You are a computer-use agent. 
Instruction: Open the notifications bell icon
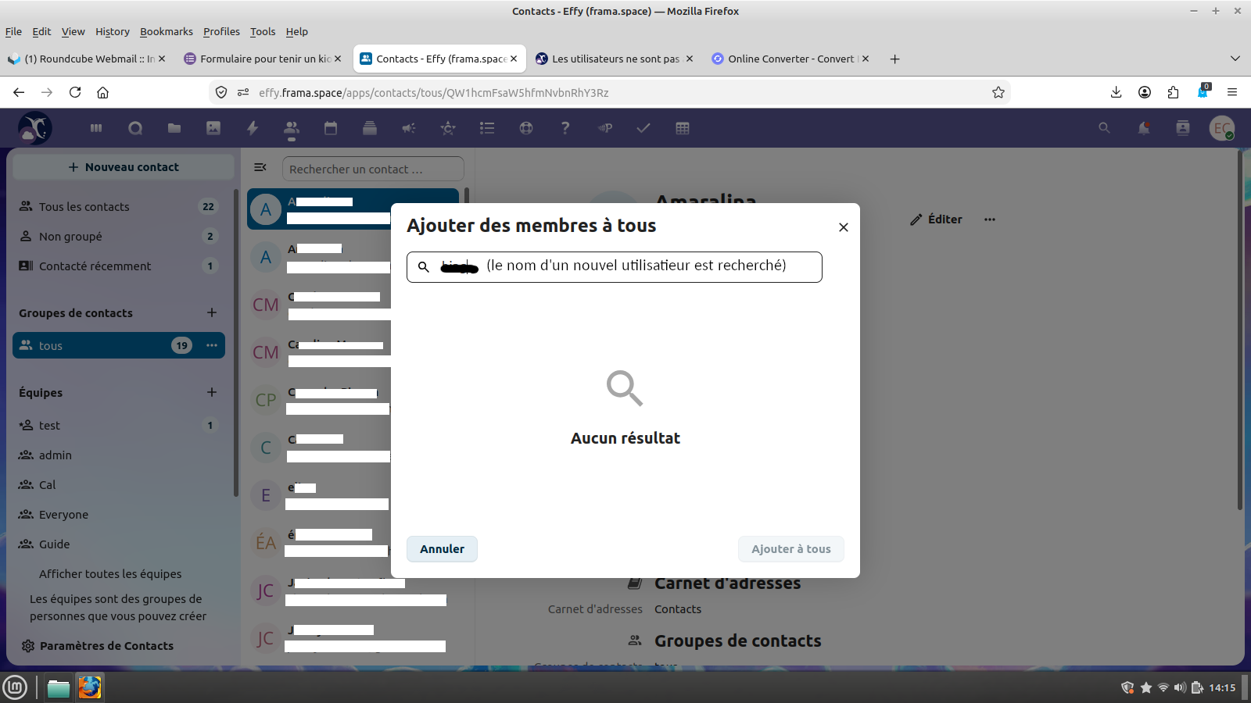(1144, 128)
